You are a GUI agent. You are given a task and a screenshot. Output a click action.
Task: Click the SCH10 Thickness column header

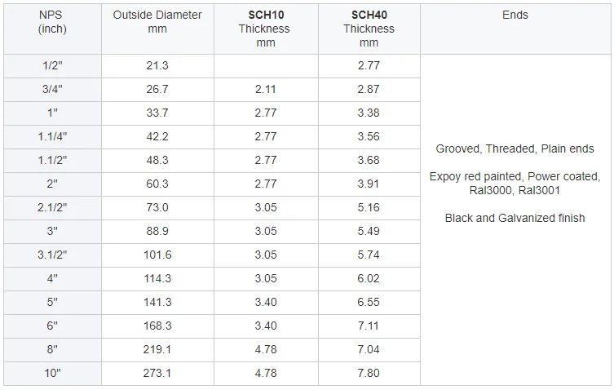coord(266,29)
